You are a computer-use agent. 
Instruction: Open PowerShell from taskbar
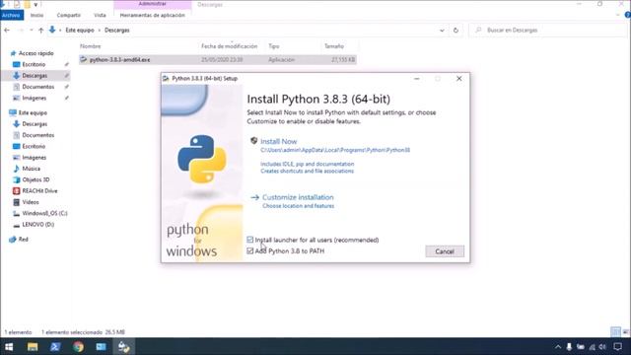point(55,346)
